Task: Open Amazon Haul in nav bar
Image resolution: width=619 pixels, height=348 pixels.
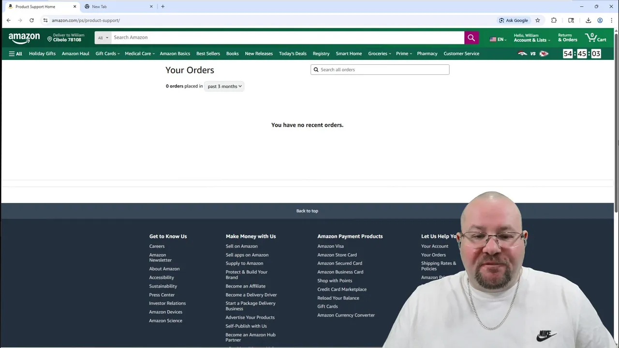Action: 75,54
